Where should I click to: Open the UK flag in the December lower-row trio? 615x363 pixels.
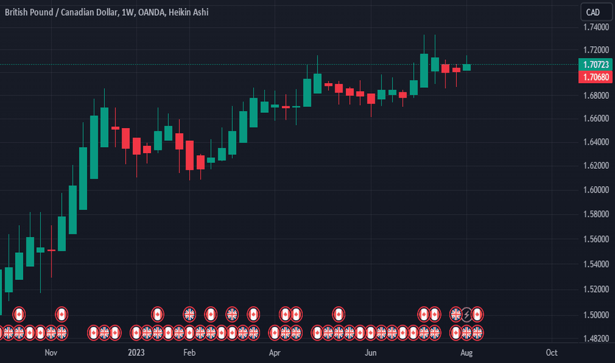(104, 333)
